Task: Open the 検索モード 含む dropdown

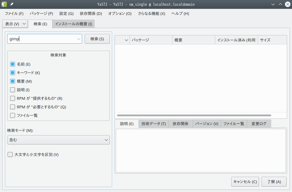Action: point(58,140)
